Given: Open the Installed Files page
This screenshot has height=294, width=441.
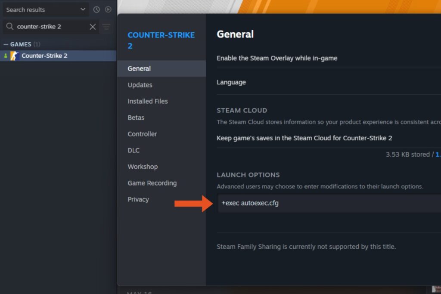Looking at the screenshot, I should point(148,101).
